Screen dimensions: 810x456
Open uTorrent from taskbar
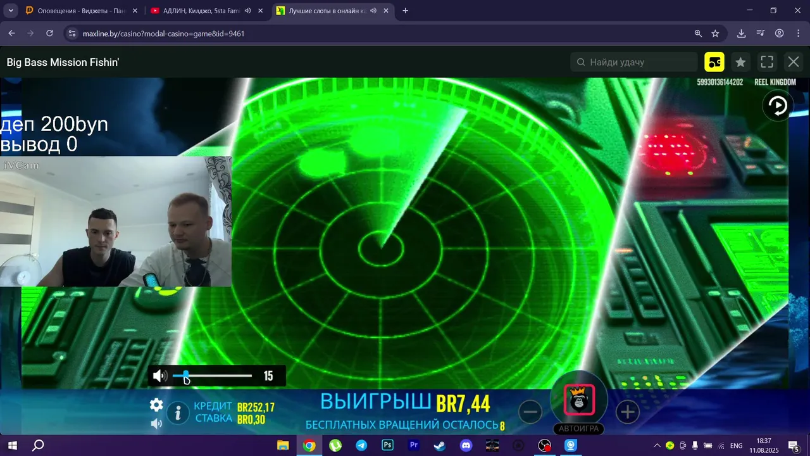click(x=335, y=445)
